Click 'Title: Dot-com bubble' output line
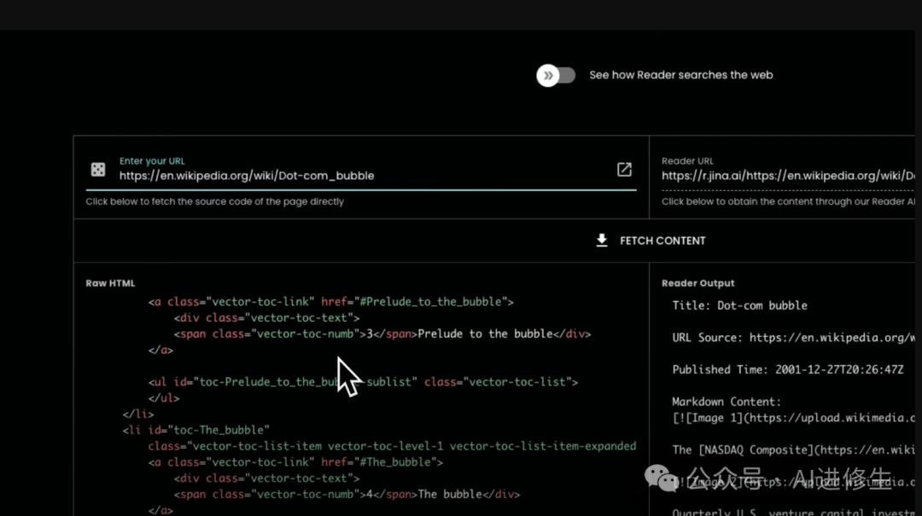922x516 pixels. [x=739, y=305]
